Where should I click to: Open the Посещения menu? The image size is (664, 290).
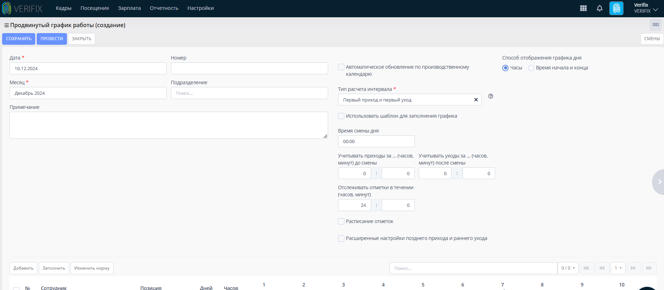94,8
